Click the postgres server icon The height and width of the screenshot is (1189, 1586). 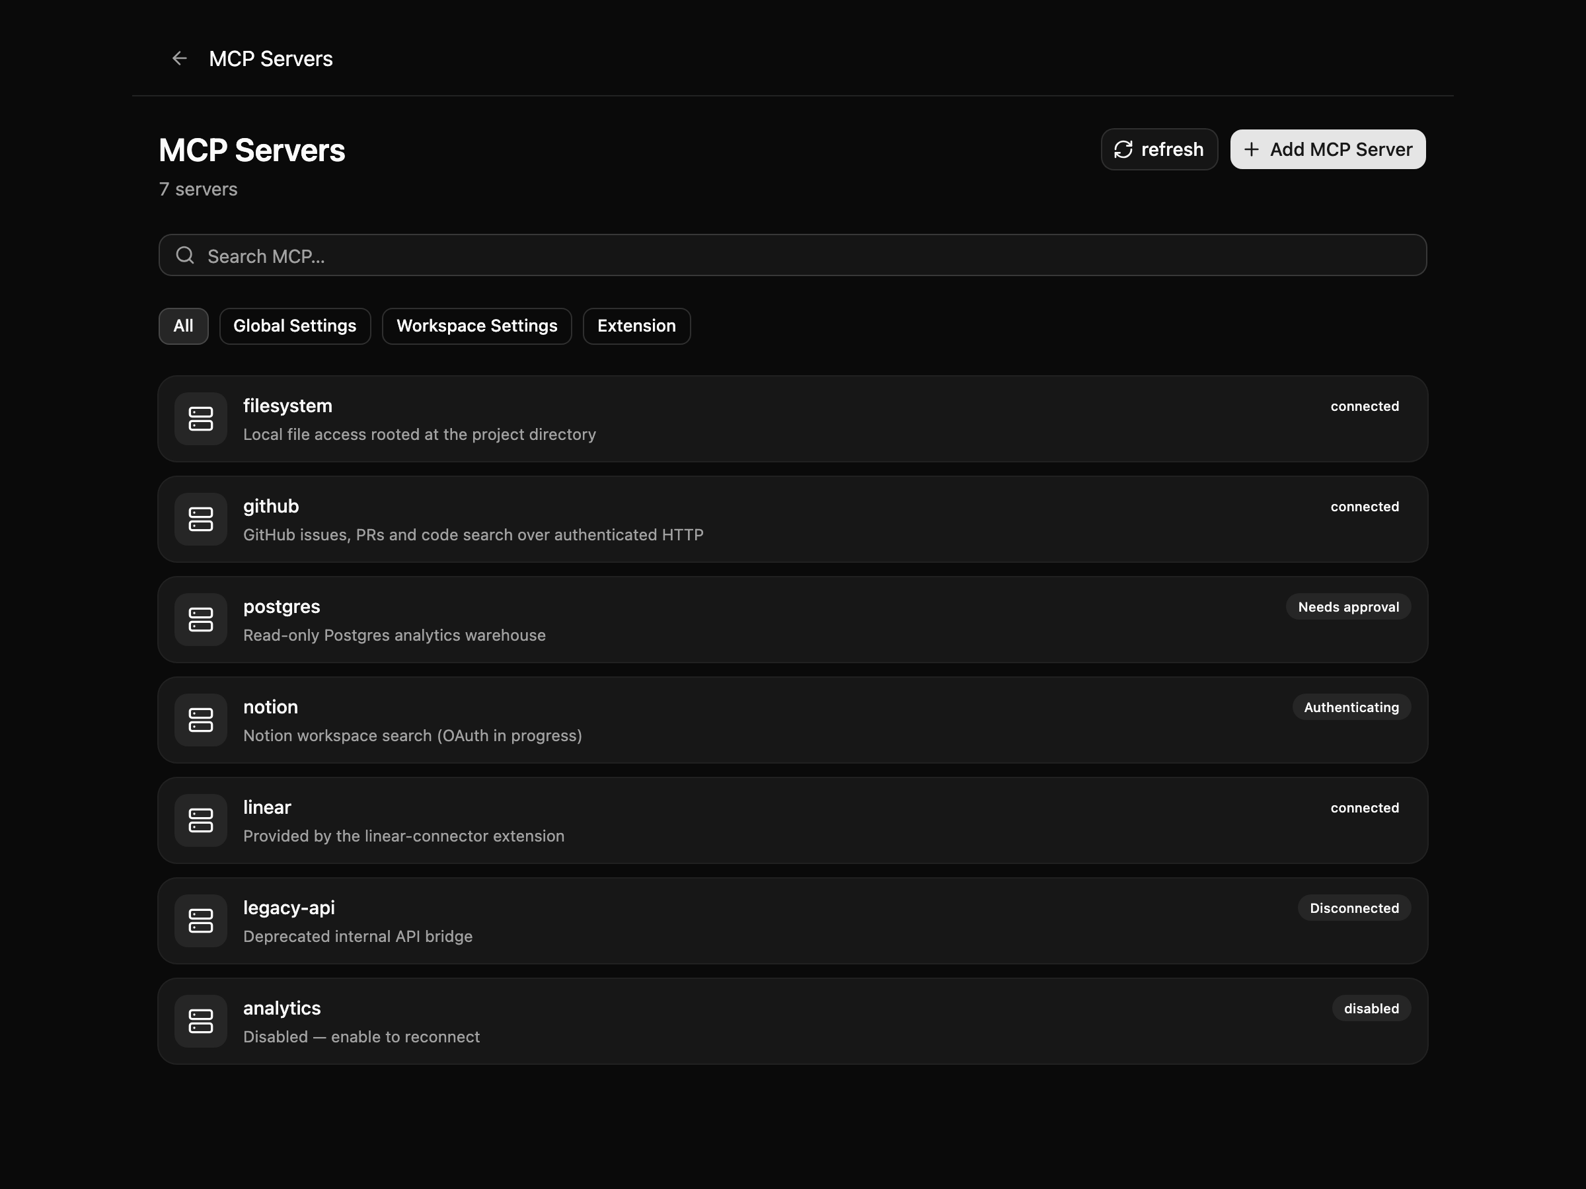click(201, 619)
